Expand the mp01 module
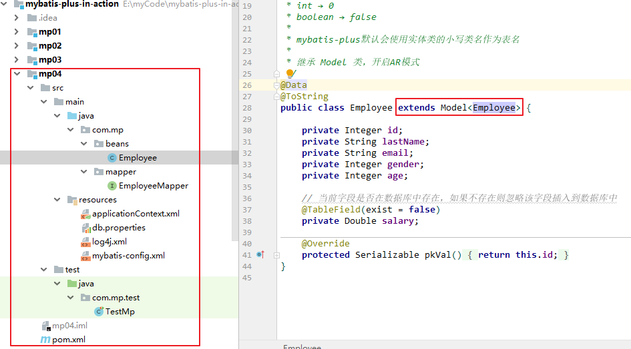 tap(17, 32)
